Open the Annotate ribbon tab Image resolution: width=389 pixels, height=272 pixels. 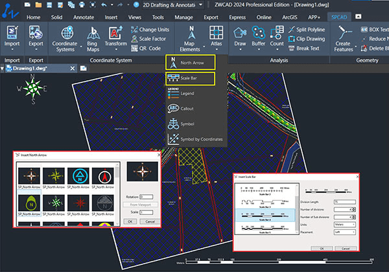click(x=84, y=17)
